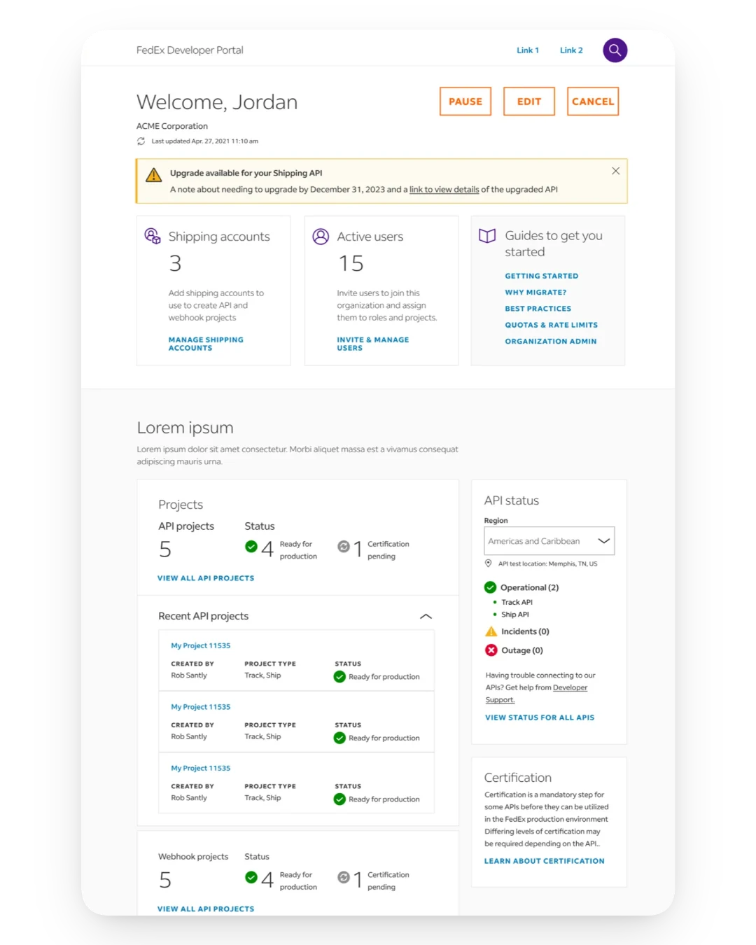Dismiss the Shipping API upgrade banner
This screenshot has width=756, height=945.
tap(615, 171)
